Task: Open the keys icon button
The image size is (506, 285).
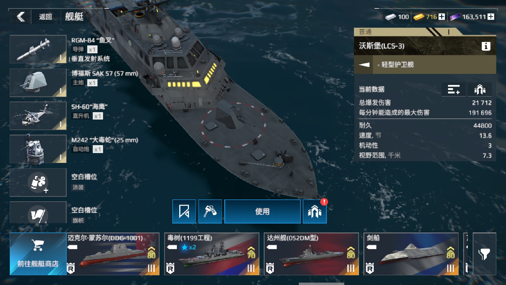Action: [210, 211]
